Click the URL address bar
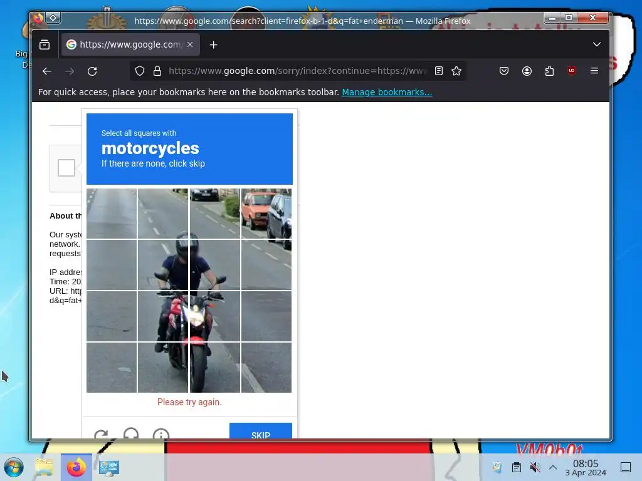The height and width of the screenshot is (481, 642). click(298, 71)
